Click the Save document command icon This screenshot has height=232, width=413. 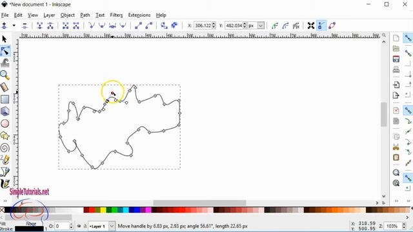point(396,59)
